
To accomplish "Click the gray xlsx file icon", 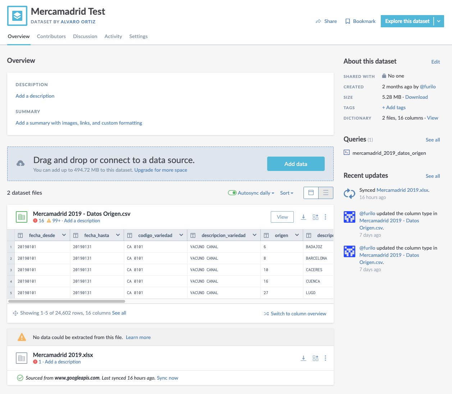I will (x=22, y=358).
